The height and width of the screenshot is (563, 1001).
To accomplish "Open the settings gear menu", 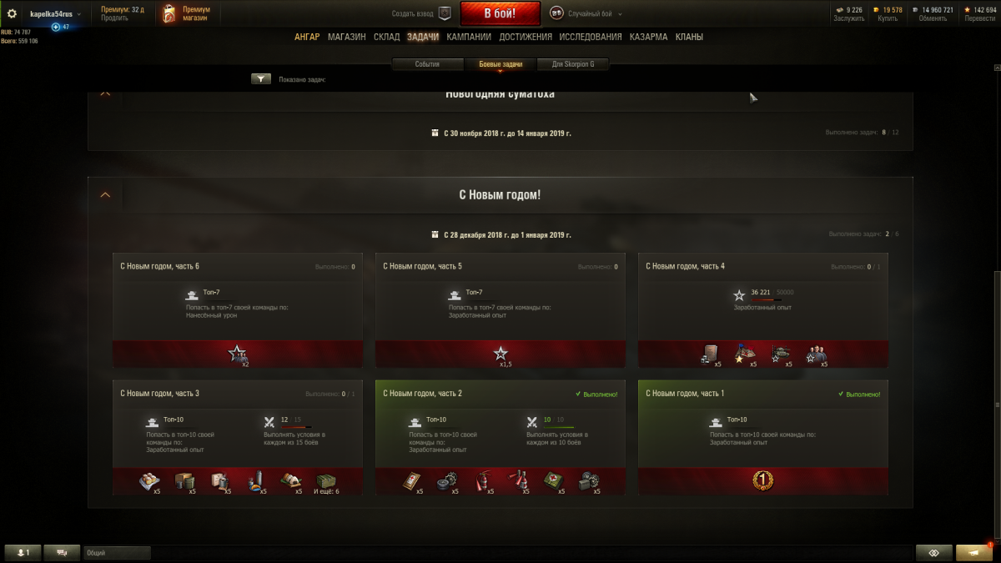I will point(12,13).
